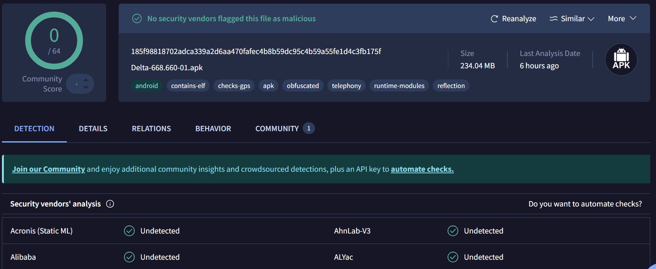Click the file name Delta-668.660-01.apk
Image resolution: width=656 pixels, height=269 pixels.
(167, 68)
